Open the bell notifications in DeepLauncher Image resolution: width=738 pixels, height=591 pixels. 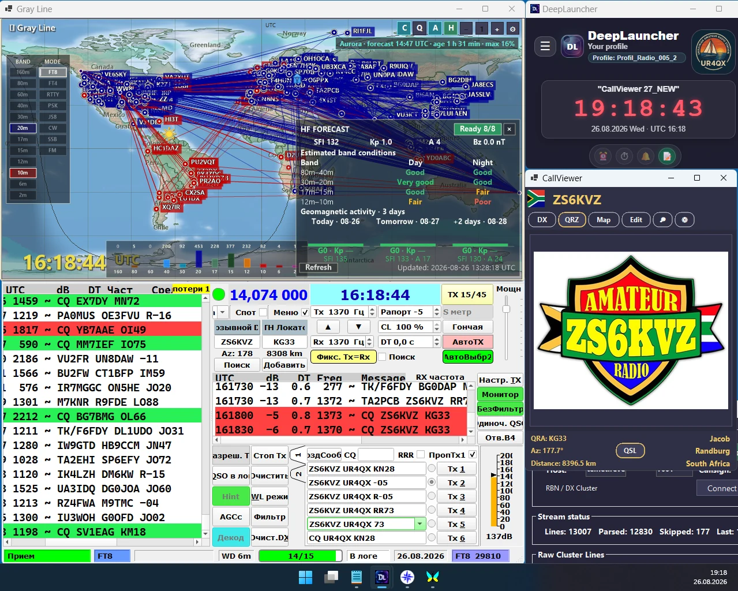(x=646, y=156)
